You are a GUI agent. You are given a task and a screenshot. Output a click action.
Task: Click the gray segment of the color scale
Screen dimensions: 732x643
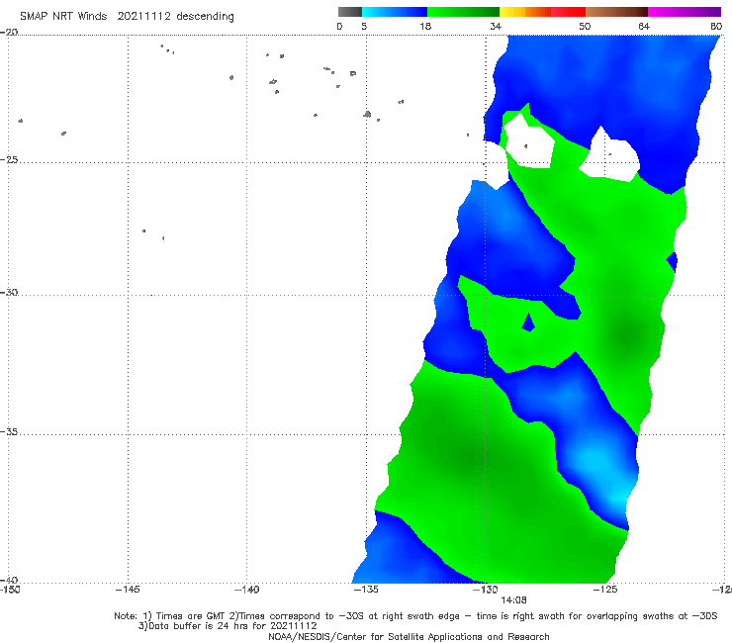349,12
